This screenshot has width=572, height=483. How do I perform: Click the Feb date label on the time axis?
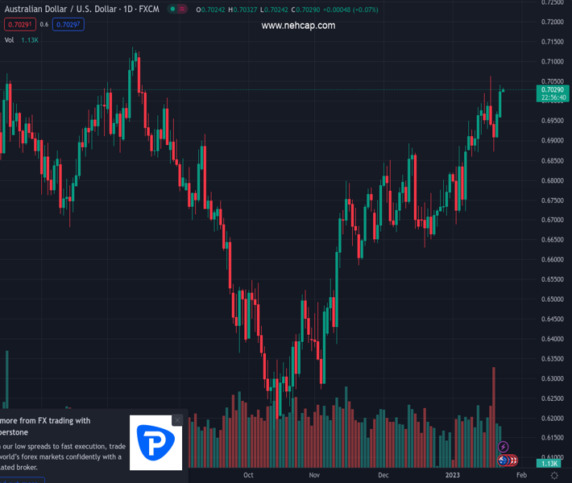click(x=520, y=475)
